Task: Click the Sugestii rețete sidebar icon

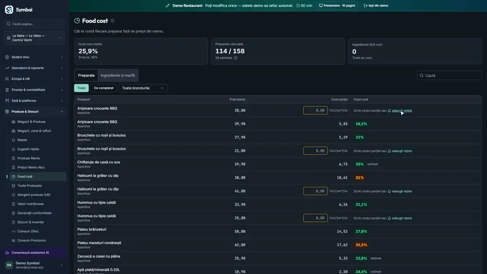Action: pos(14,149)
